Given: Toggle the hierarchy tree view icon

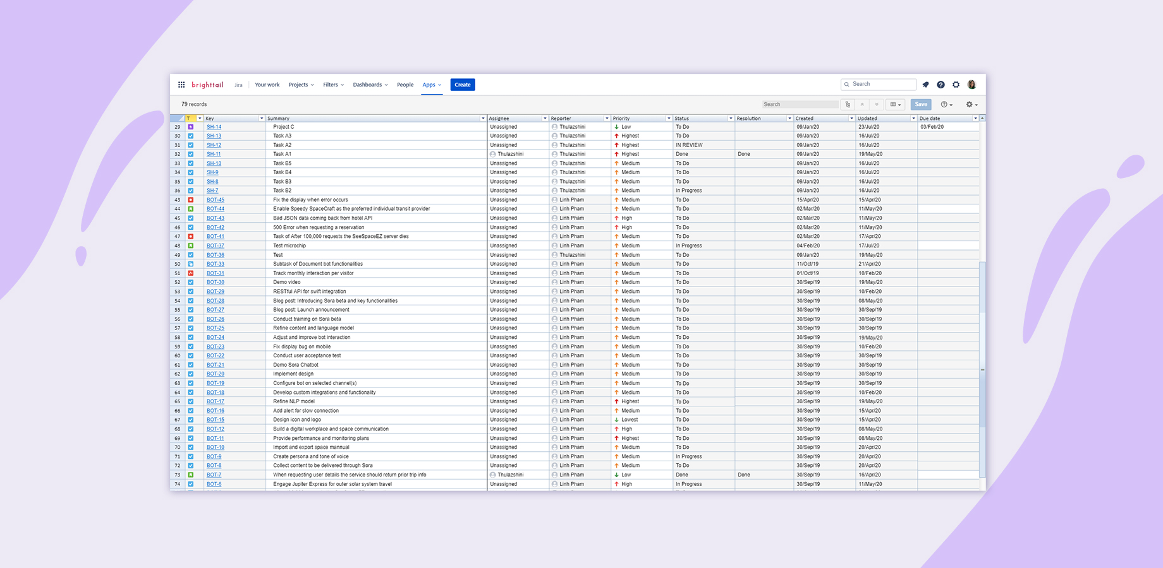Looking at the screenshot, I should (848, 105).
